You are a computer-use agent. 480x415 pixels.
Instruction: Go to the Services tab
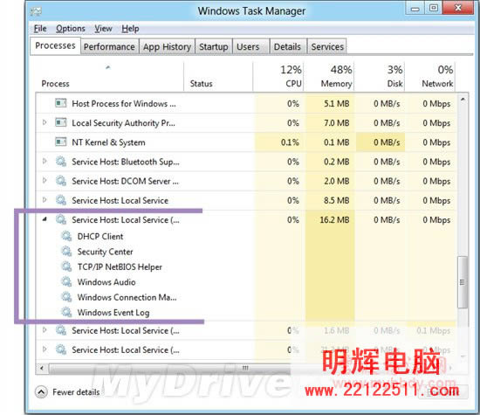[x=327, y=46]
